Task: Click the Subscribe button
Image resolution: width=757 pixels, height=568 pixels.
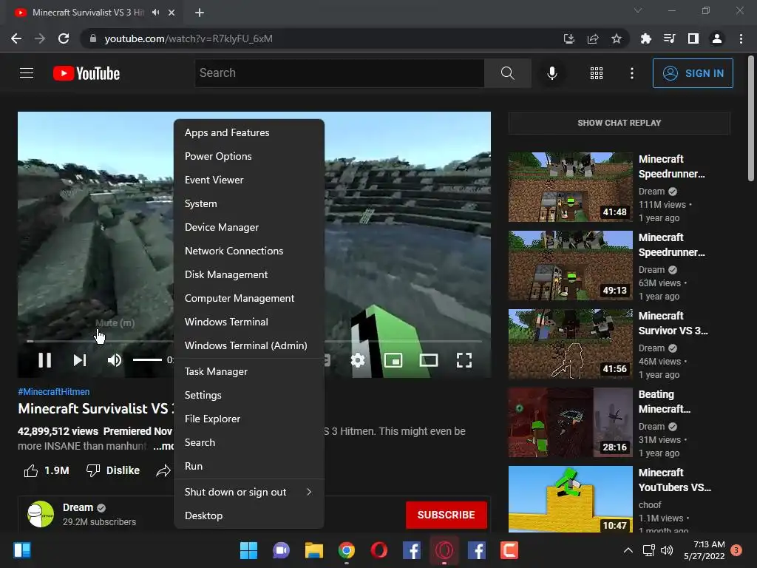Action: pos(446,515)
